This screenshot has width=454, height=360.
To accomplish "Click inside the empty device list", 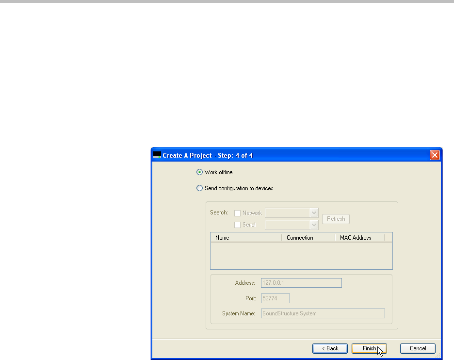I will click(x=301, y=255).
